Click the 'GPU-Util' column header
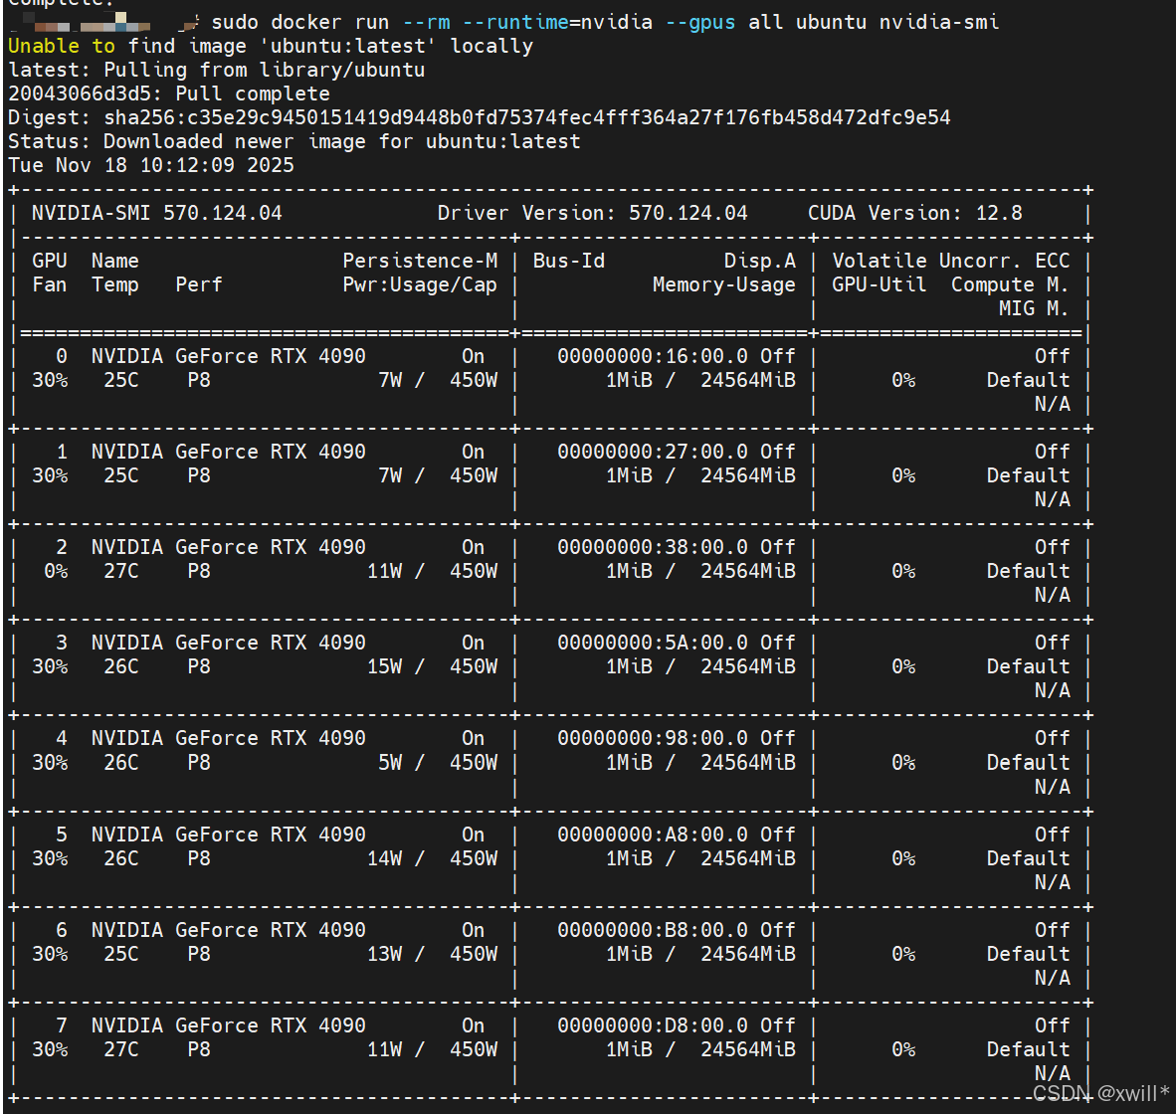This screenshot has height=1114, width=1176. point(879,284)
